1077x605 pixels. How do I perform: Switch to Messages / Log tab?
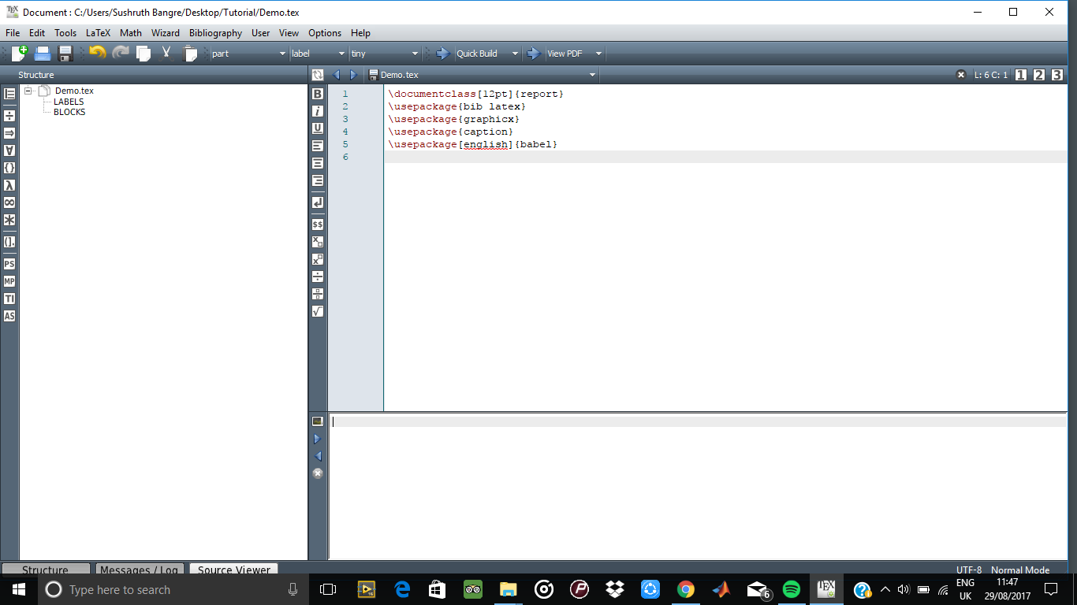[x=140, y=570]
